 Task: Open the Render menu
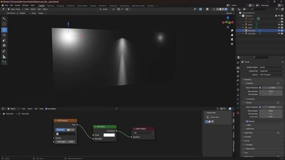point(18,6)
